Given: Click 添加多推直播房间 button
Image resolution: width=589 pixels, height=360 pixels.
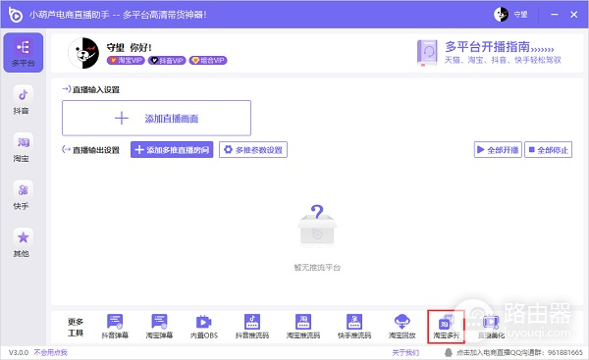Looking at the screenshot, I should (x=172, y=150).
